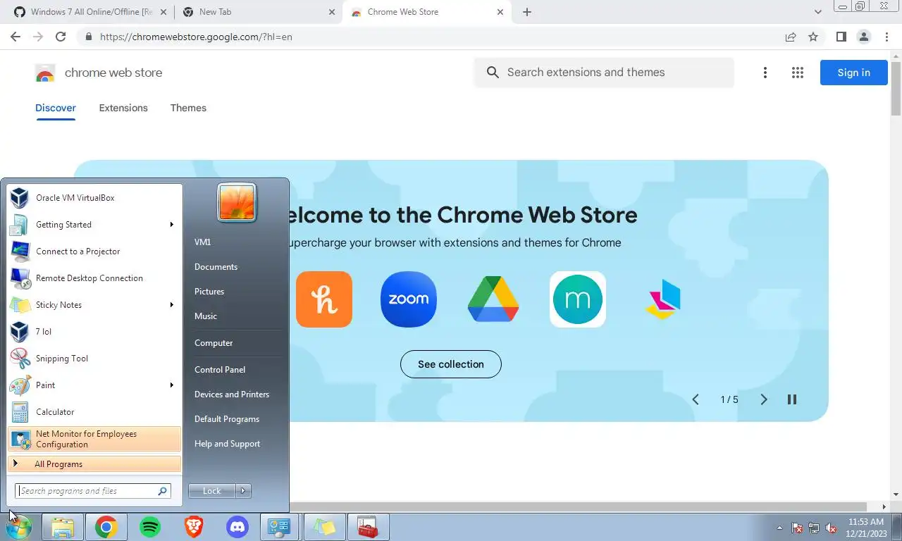Click the Sign in button
The image size is (902, 541).
point(853,73)
